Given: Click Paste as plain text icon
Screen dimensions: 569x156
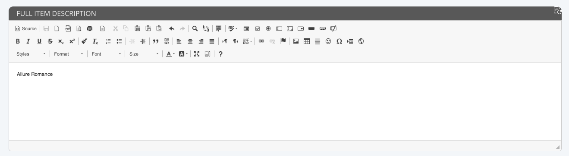Looking at the screenshot, I should pyautogui.click(x=148, y=28).
